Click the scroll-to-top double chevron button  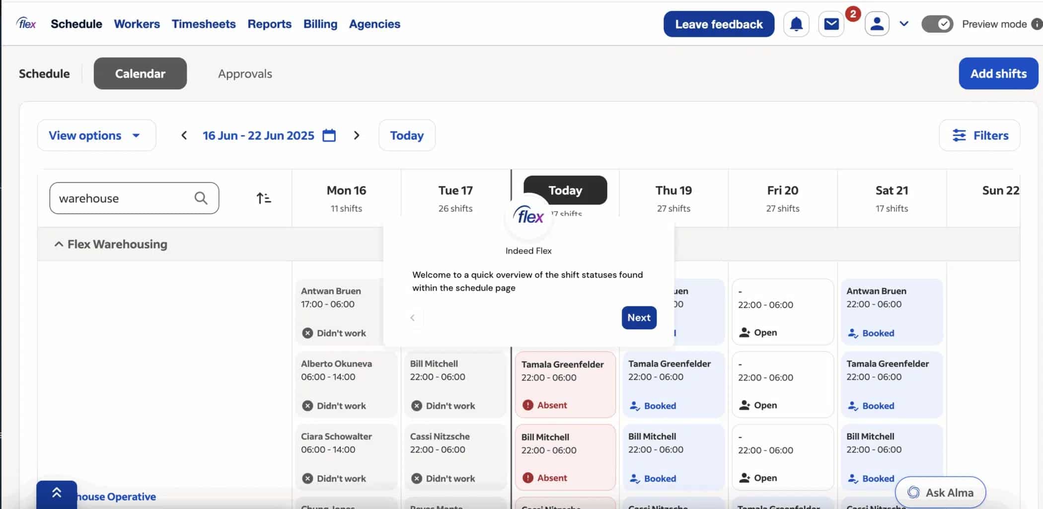[57, 493]
